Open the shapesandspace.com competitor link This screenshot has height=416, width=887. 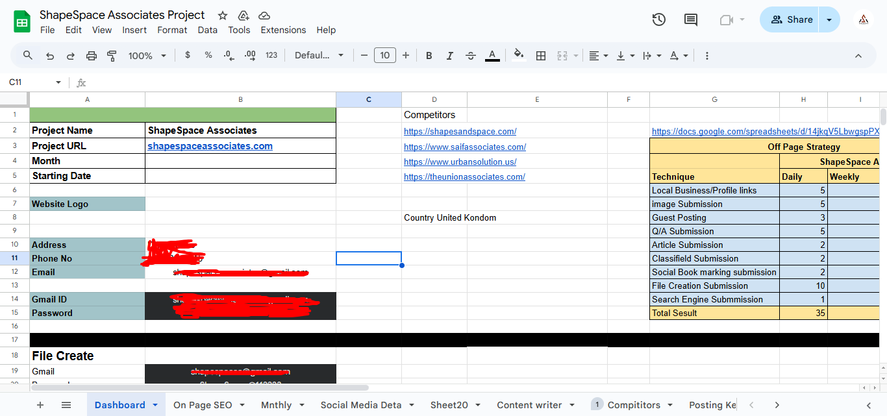click(x=460, y=131)
